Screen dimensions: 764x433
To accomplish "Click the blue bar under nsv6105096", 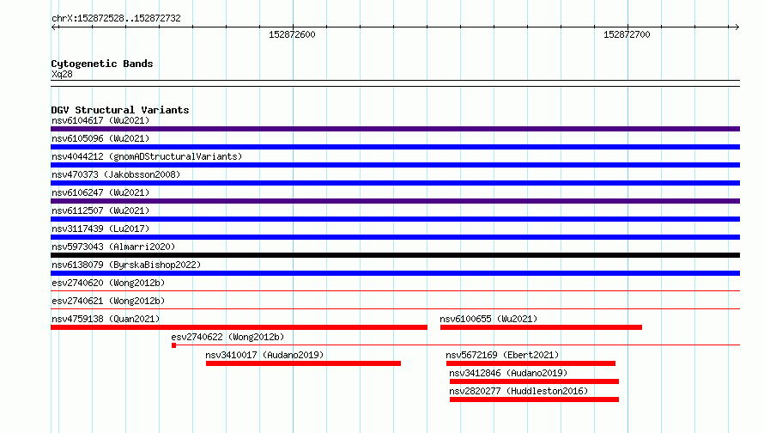I will tap(395, 147).
